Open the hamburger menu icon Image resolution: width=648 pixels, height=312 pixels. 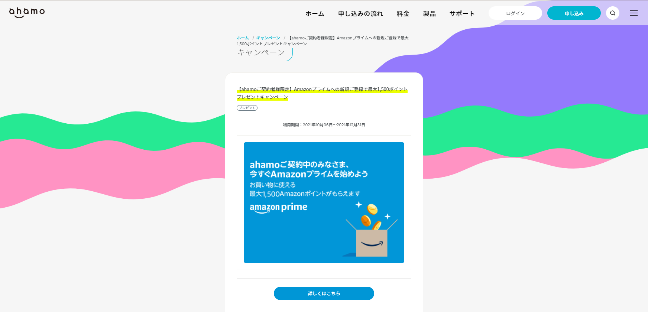(x=634, y=13)
